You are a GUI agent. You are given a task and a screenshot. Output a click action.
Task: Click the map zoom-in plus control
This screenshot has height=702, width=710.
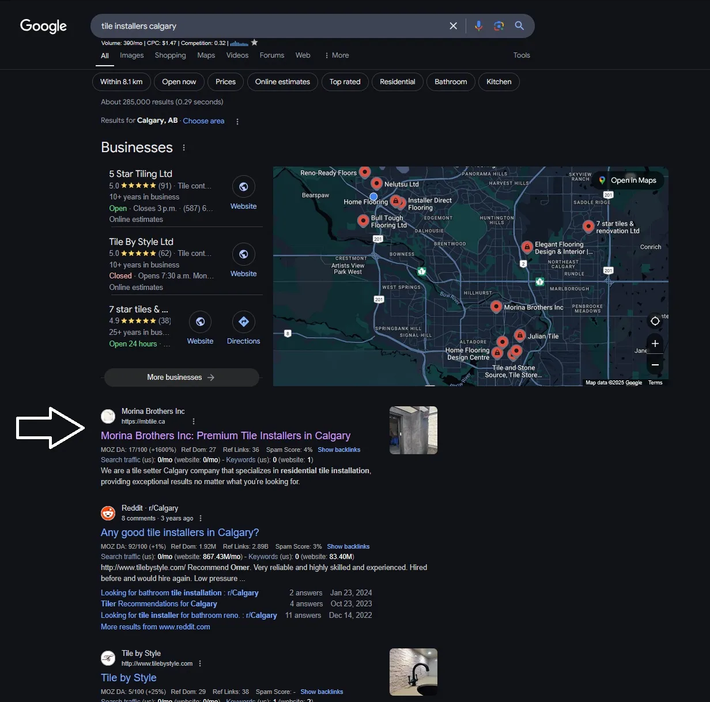(655, 343)
